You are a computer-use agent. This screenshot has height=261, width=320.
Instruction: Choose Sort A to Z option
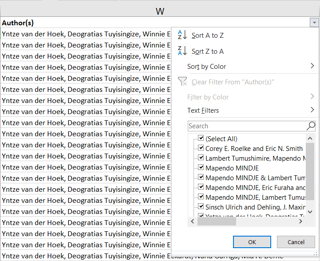(x=208, y=36)
